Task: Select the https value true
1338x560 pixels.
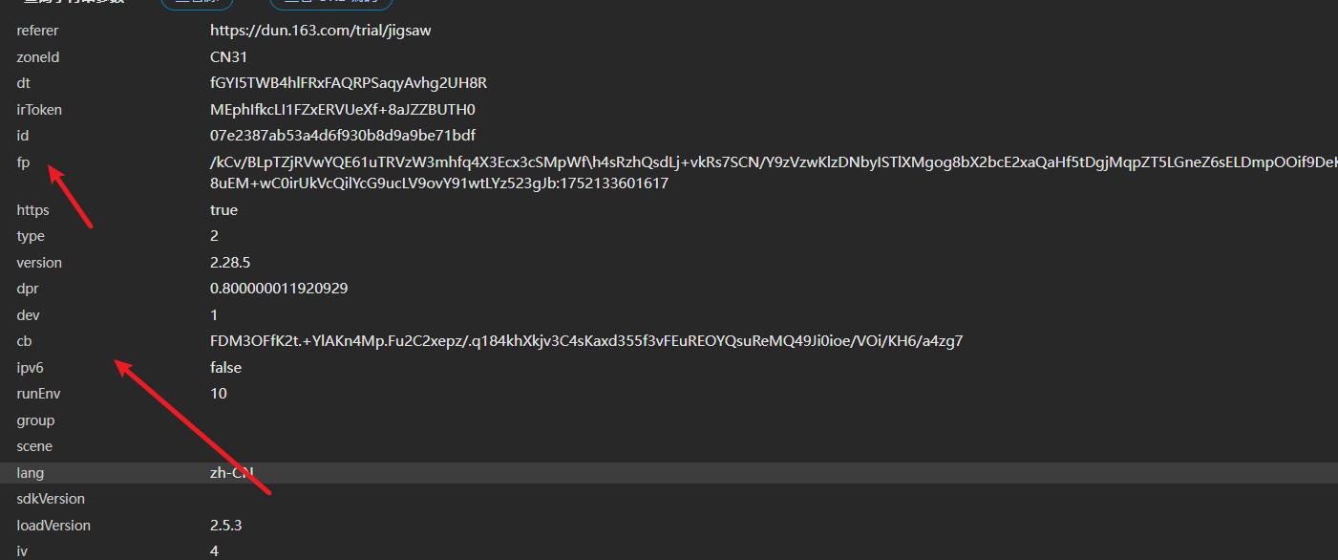Action: 223,209
